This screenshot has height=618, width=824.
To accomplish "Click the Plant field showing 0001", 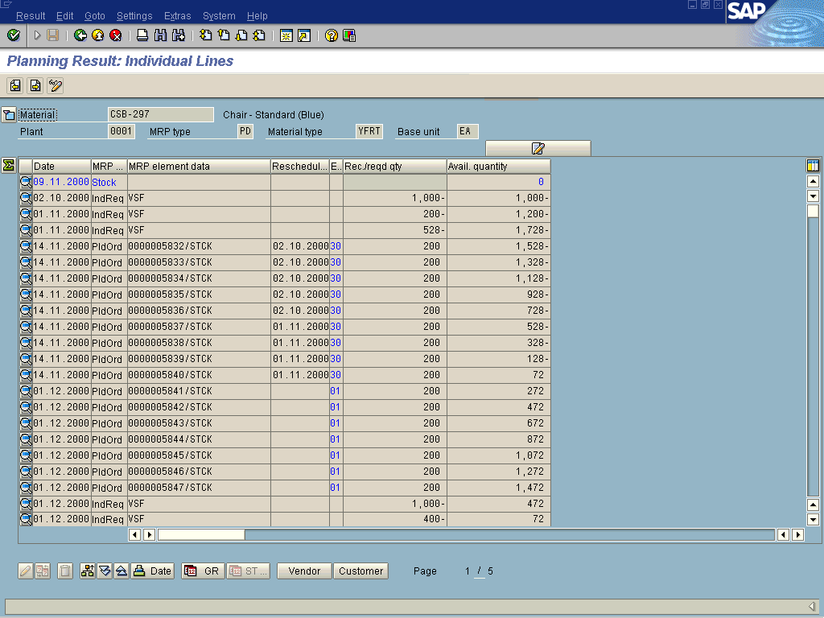I will pos(122,131).
